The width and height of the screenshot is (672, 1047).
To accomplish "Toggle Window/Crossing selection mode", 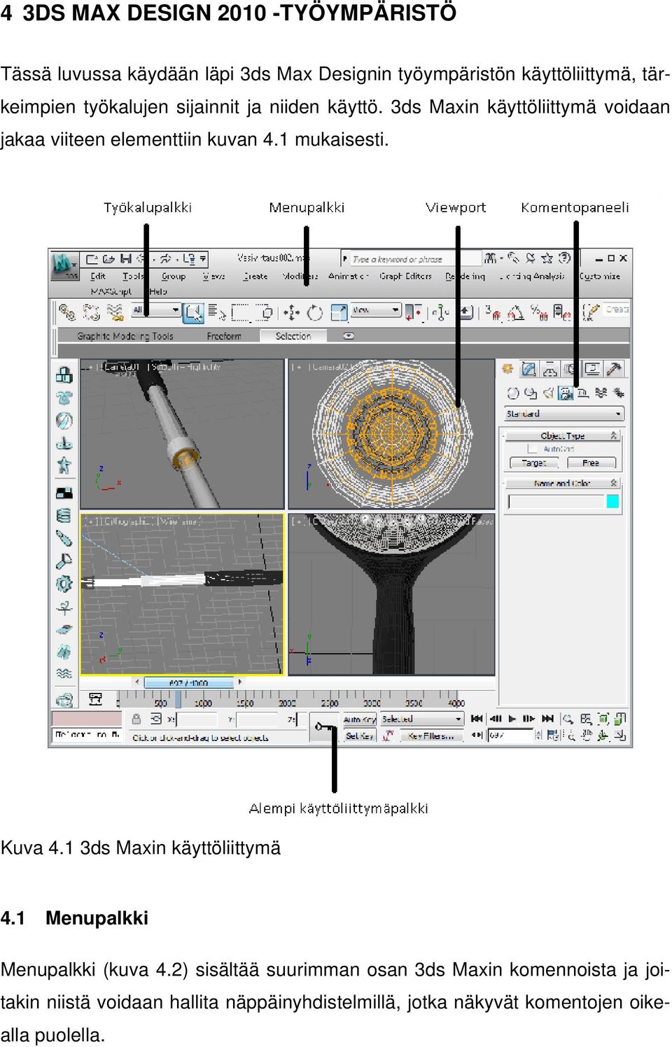I will (264, 312).
